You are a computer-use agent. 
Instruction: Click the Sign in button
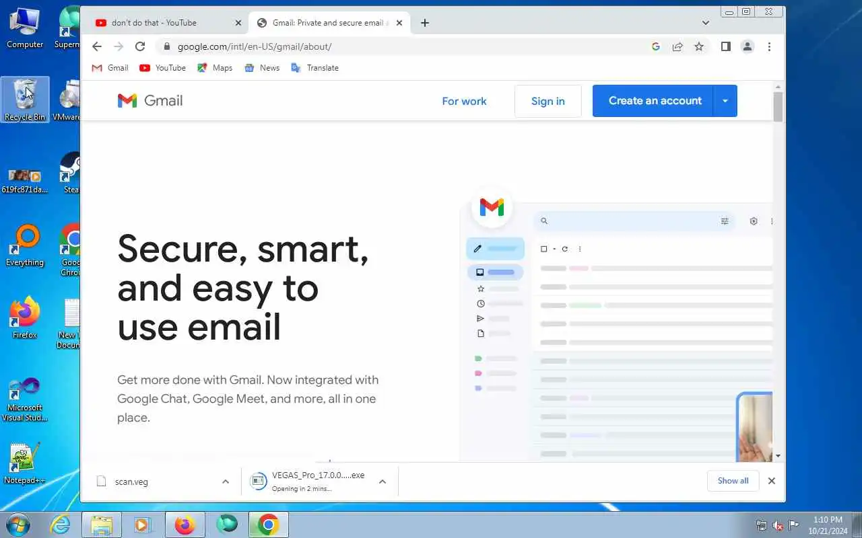click(x=548, y=101)
